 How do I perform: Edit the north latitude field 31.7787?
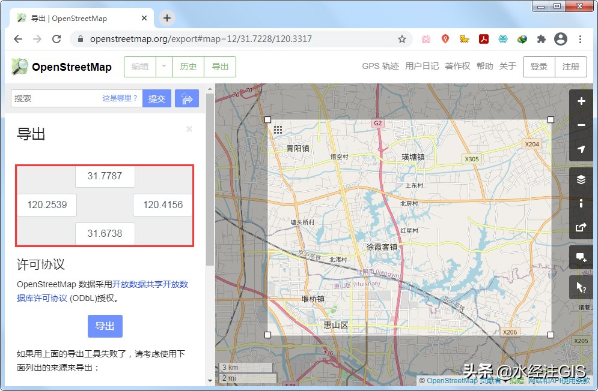(x=105, y=176)
